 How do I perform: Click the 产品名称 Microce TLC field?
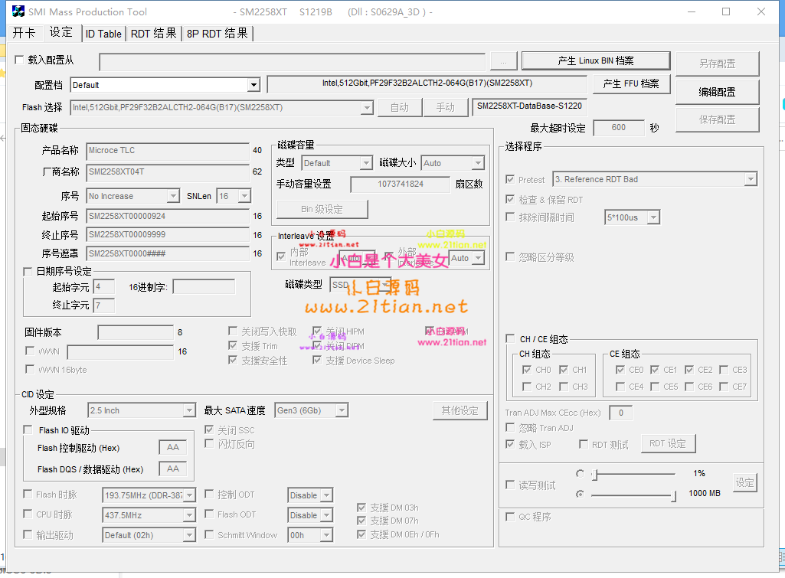coord(167,151)
